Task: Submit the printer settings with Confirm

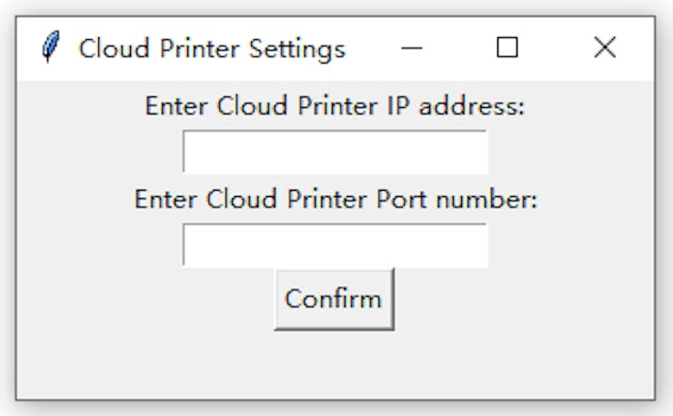Action: click(x=334, y=299)
